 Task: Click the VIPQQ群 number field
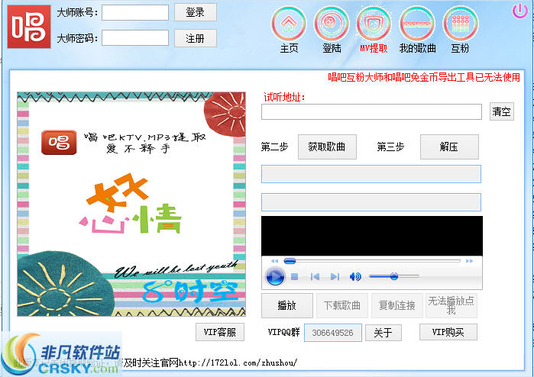[333, 333]
